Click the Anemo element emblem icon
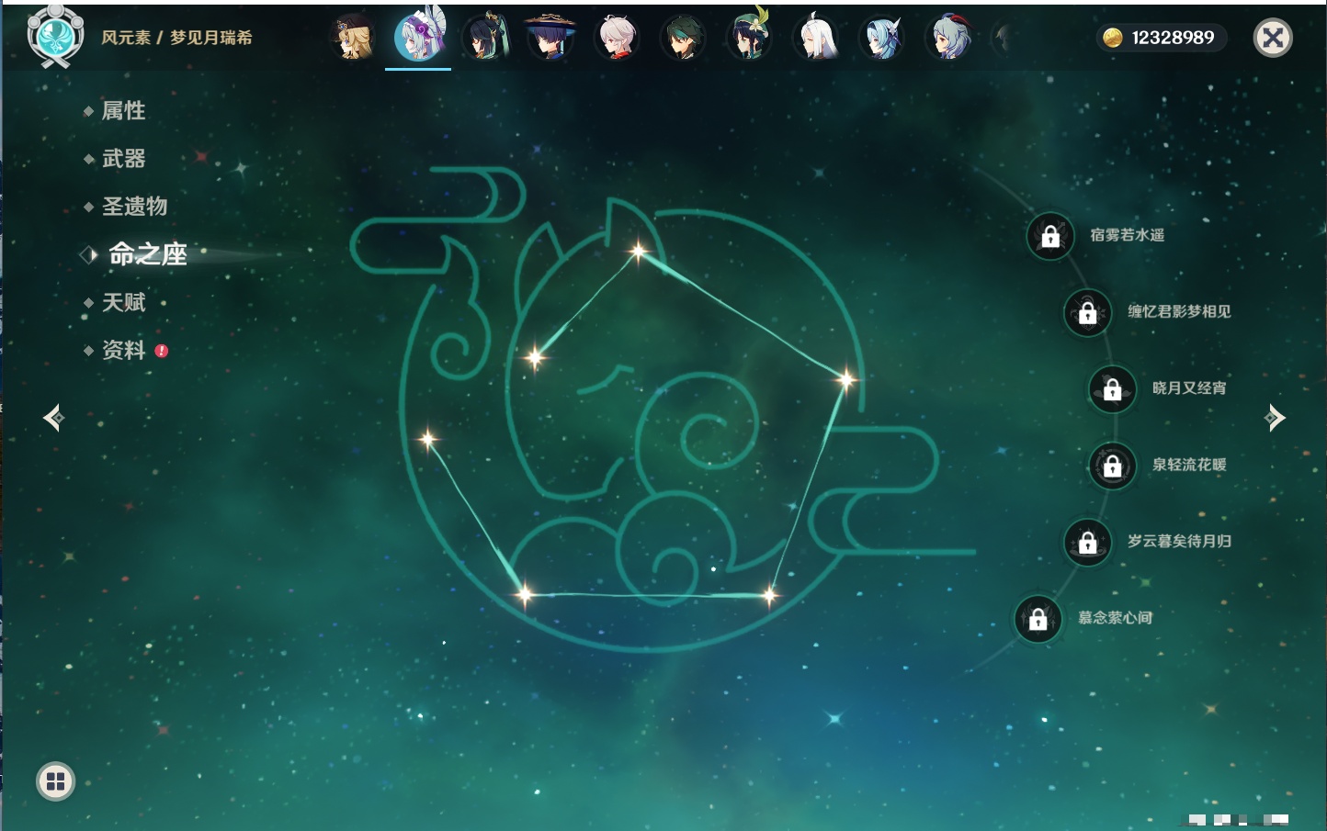Viewport: 1327px width, 831px height. click(x=56, y=36)
